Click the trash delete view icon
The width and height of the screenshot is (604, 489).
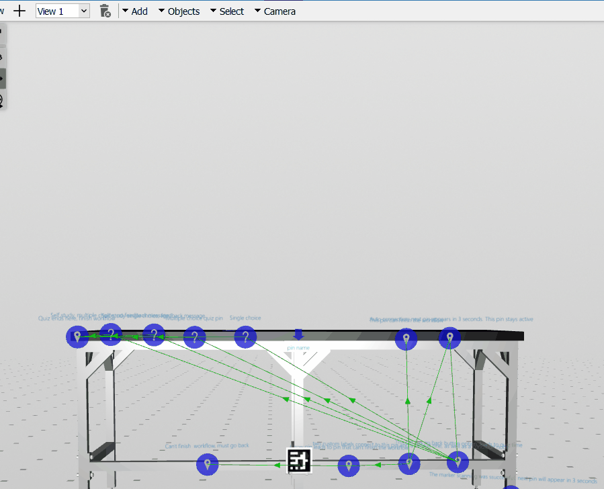click(x=105, y=11)
